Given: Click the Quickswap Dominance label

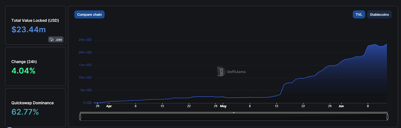Looking at the screenshot, I should [33, 103].
